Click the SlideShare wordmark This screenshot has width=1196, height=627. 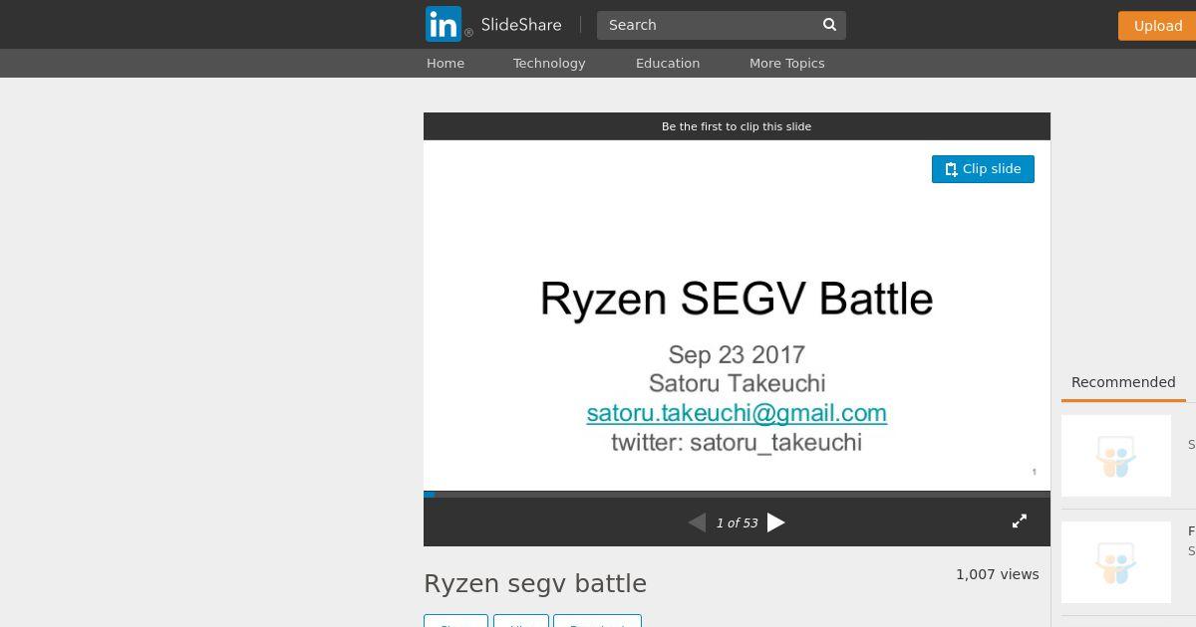point(521,25)
